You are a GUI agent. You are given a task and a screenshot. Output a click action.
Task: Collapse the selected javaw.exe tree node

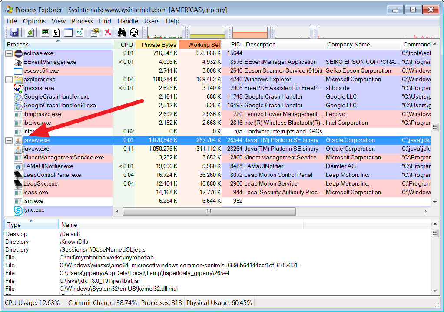pyautogui.click(x=9, y=140)
